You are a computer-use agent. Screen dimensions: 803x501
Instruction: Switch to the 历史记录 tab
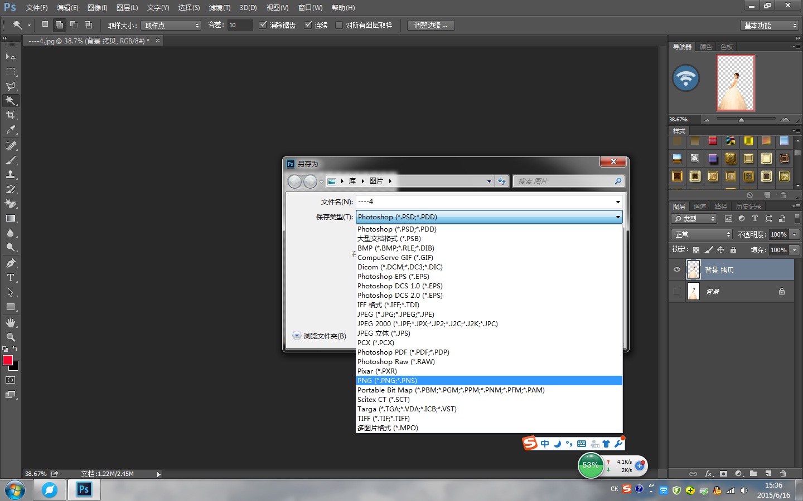748,207
